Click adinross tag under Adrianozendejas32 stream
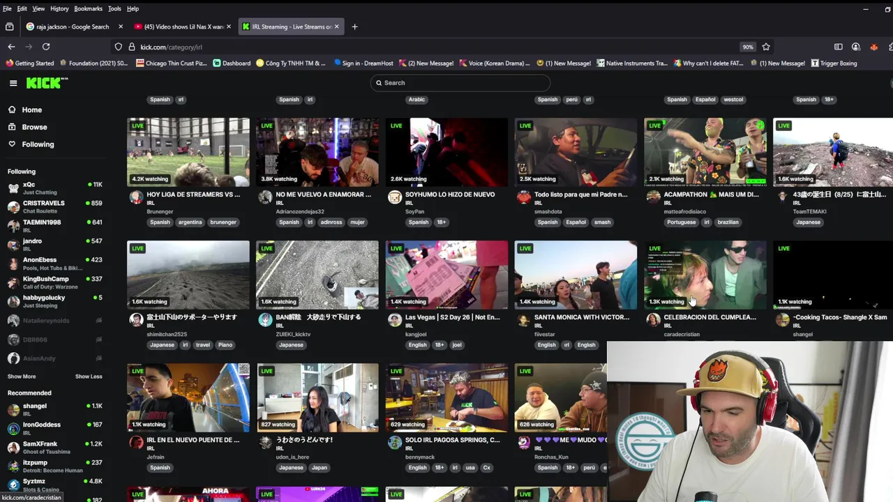This screenshot has width=893, height=502. (x=331, y=222)
